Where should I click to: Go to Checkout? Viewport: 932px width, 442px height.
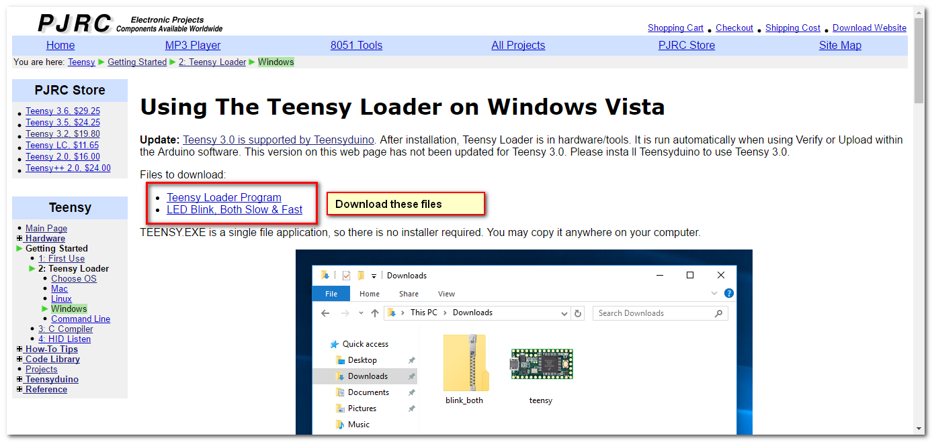pos(734,27)
